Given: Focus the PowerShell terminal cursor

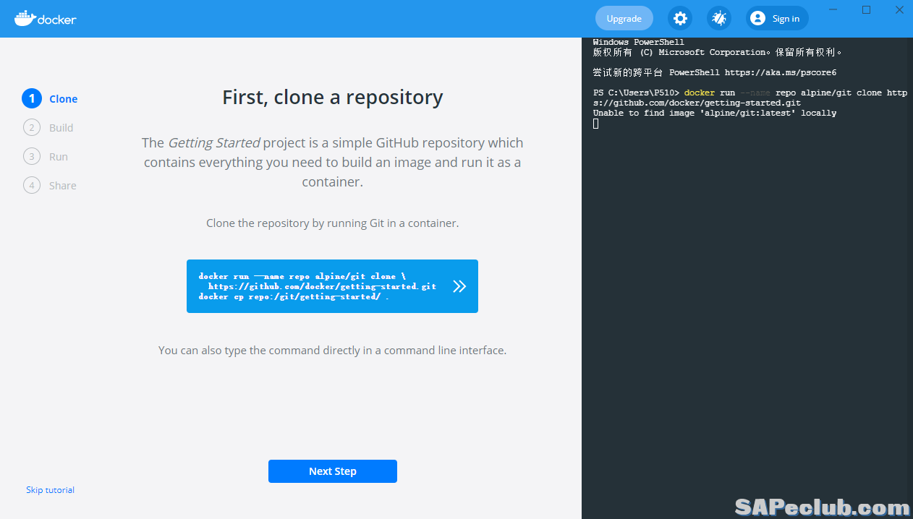Looking at the screenshot, I should [596, 124].
